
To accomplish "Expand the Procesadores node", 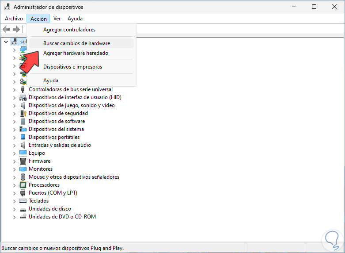I will click(x=14, y=185).
